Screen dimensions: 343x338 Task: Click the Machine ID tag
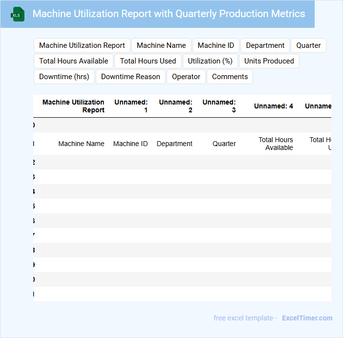pyautogui.click(x=216, y=45)
